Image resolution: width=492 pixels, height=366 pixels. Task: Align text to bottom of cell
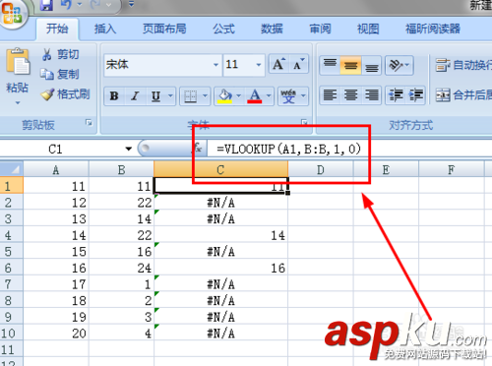click(x=371, y=65)
